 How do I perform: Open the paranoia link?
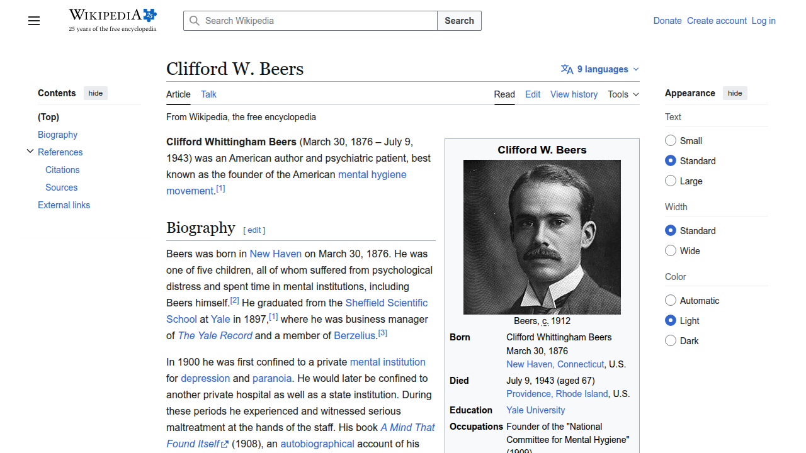pyautogui.click(x=272, y=378)
